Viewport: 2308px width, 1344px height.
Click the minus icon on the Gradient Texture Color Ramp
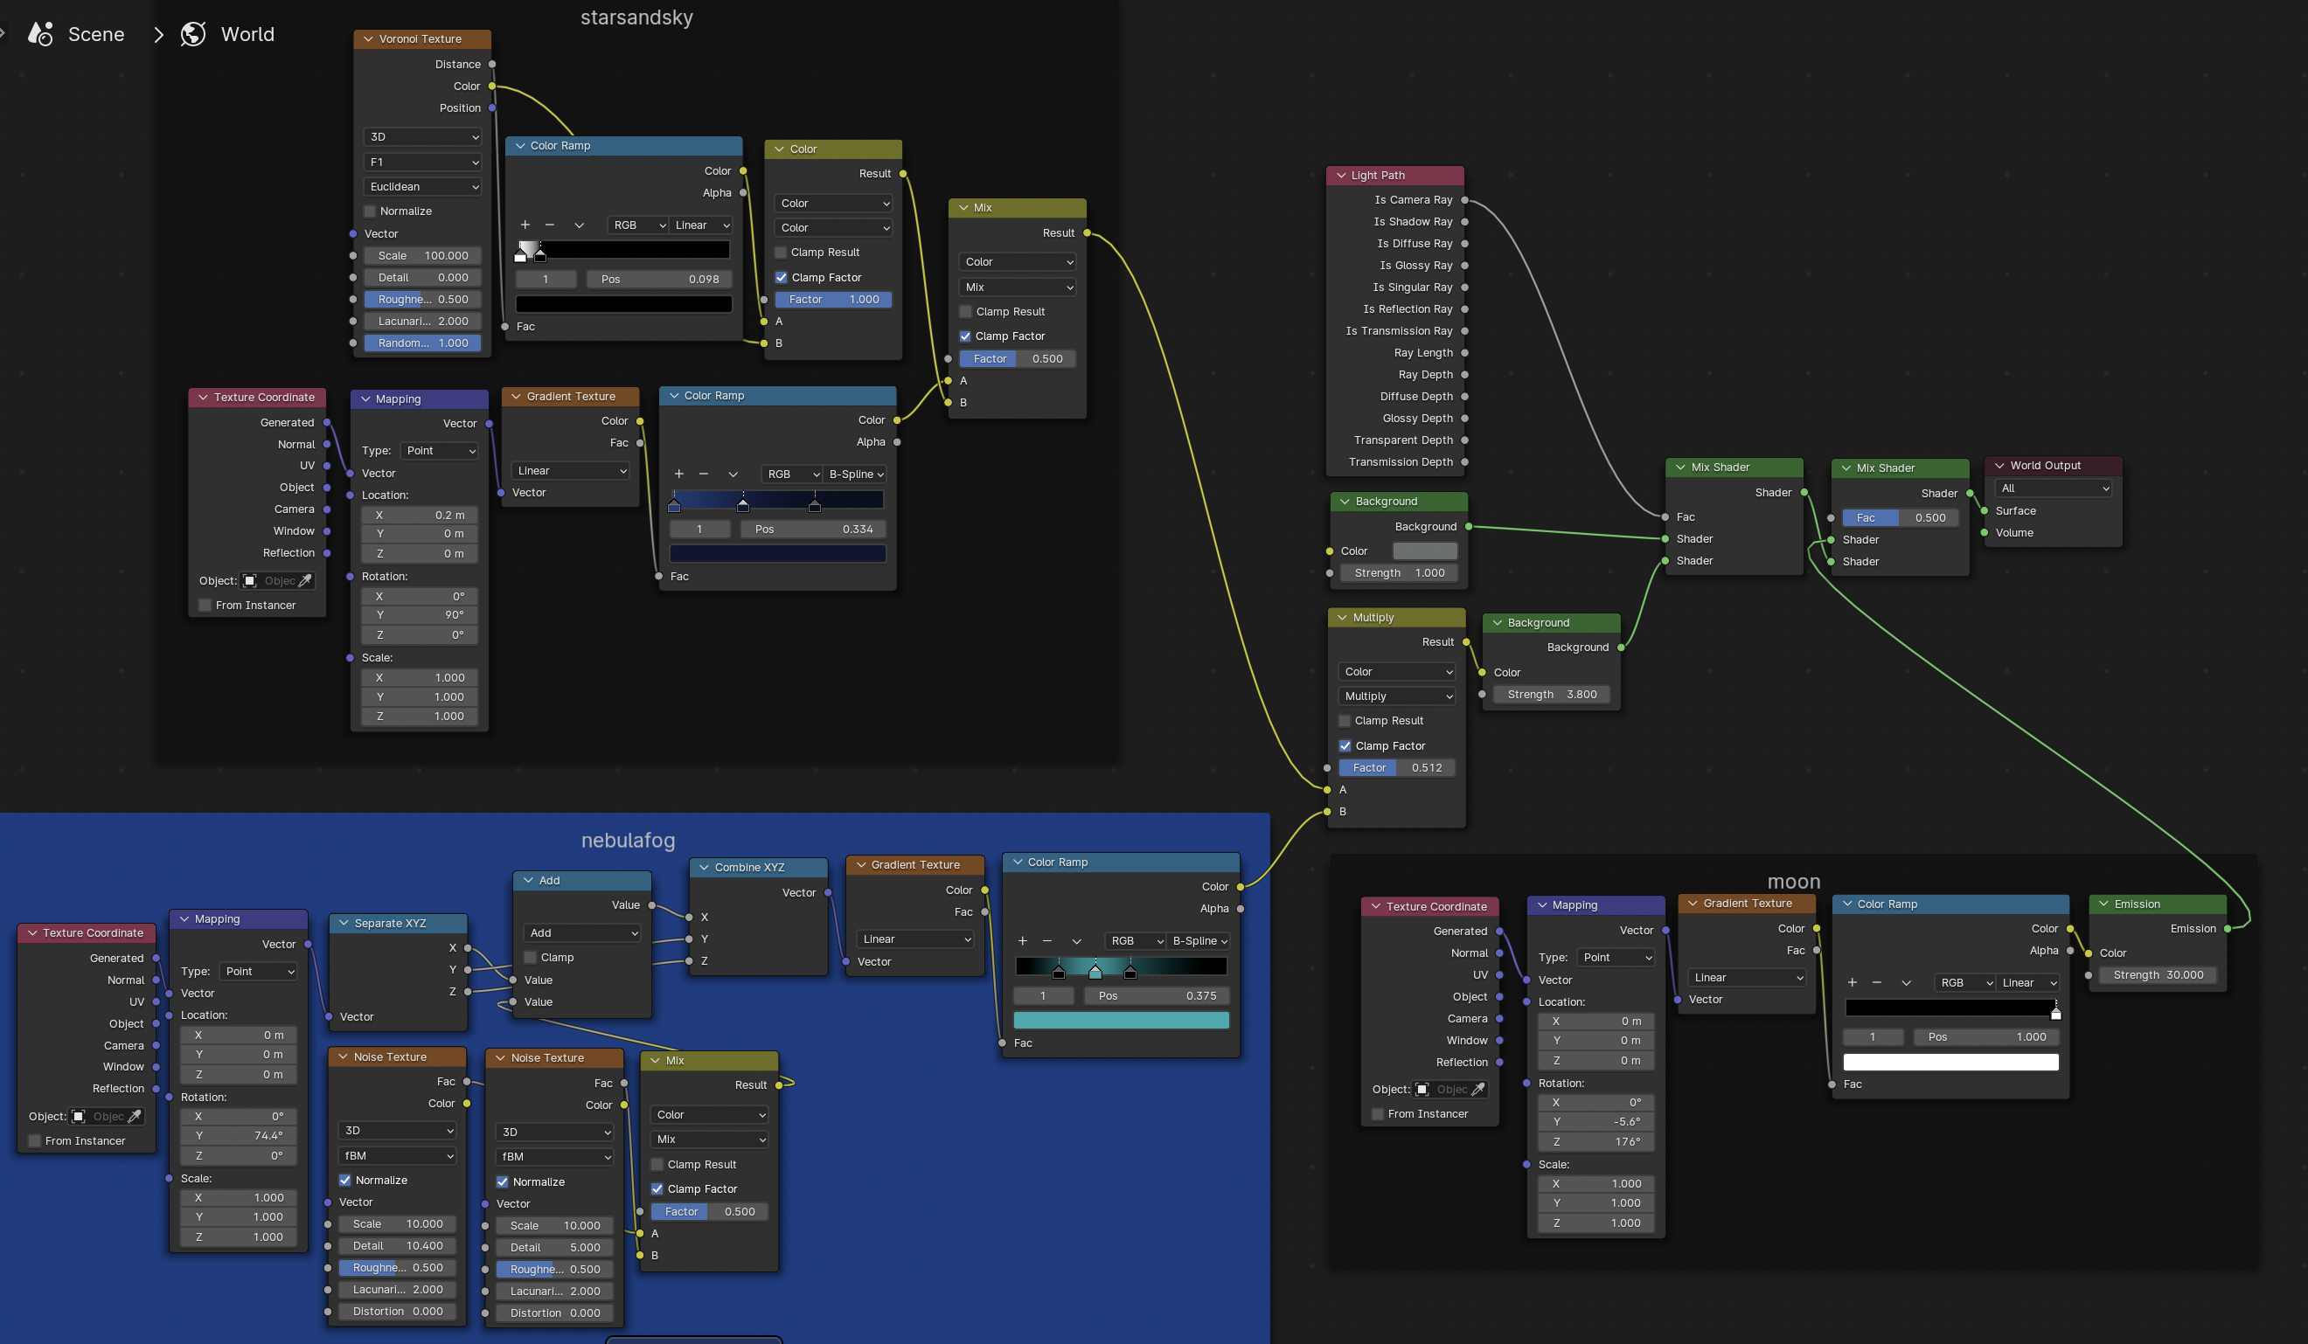click(x=704, y=474)
